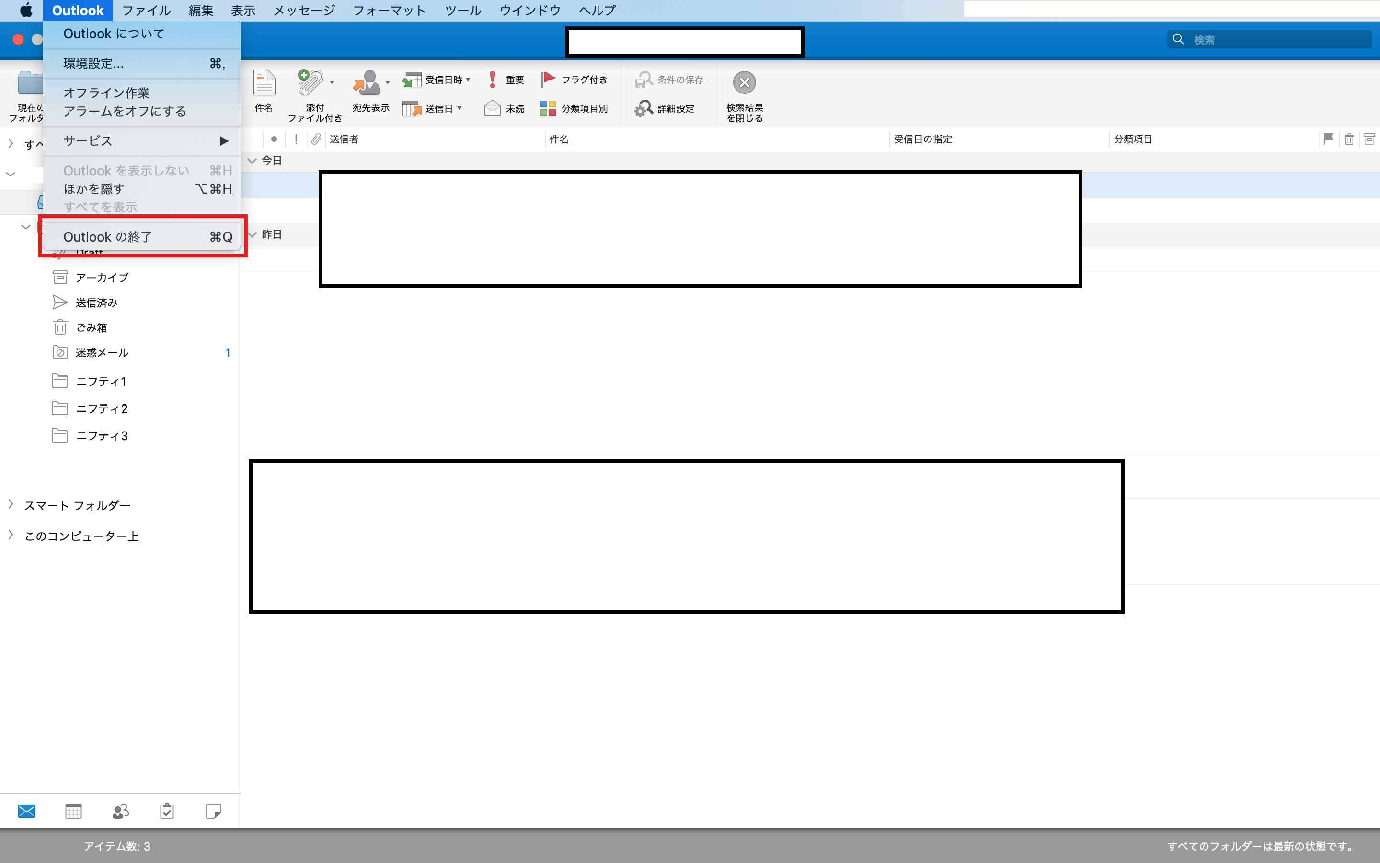Toggle Work Offline menu option
This screenshot has height=863, width=1380.
pos(107,93)
